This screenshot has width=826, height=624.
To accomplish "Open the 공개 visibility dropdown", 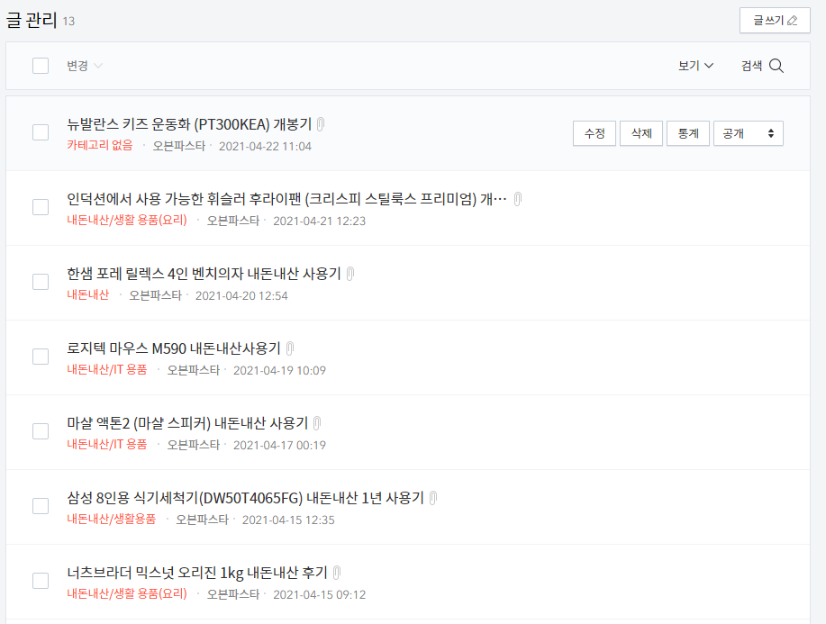I will point(748,133).
